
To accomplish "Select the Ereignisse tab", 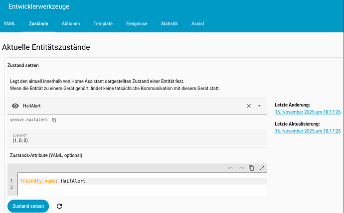I will [x=137, y=24].
